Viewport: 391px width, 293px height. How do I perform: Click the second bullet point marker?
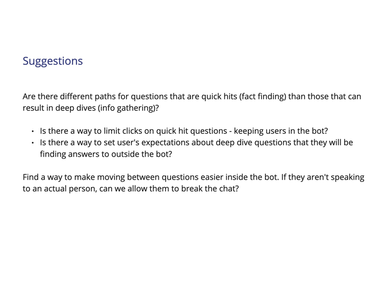point(33,143)
